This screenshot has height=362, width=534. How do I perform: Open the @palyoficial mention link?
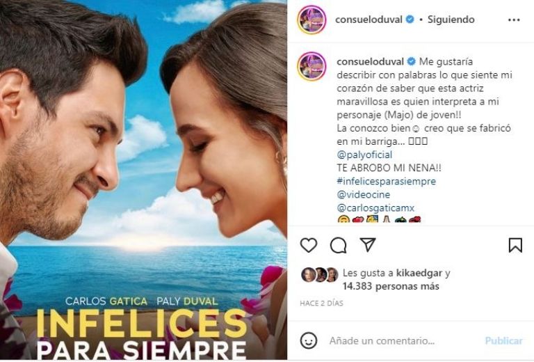pos(364,155)
